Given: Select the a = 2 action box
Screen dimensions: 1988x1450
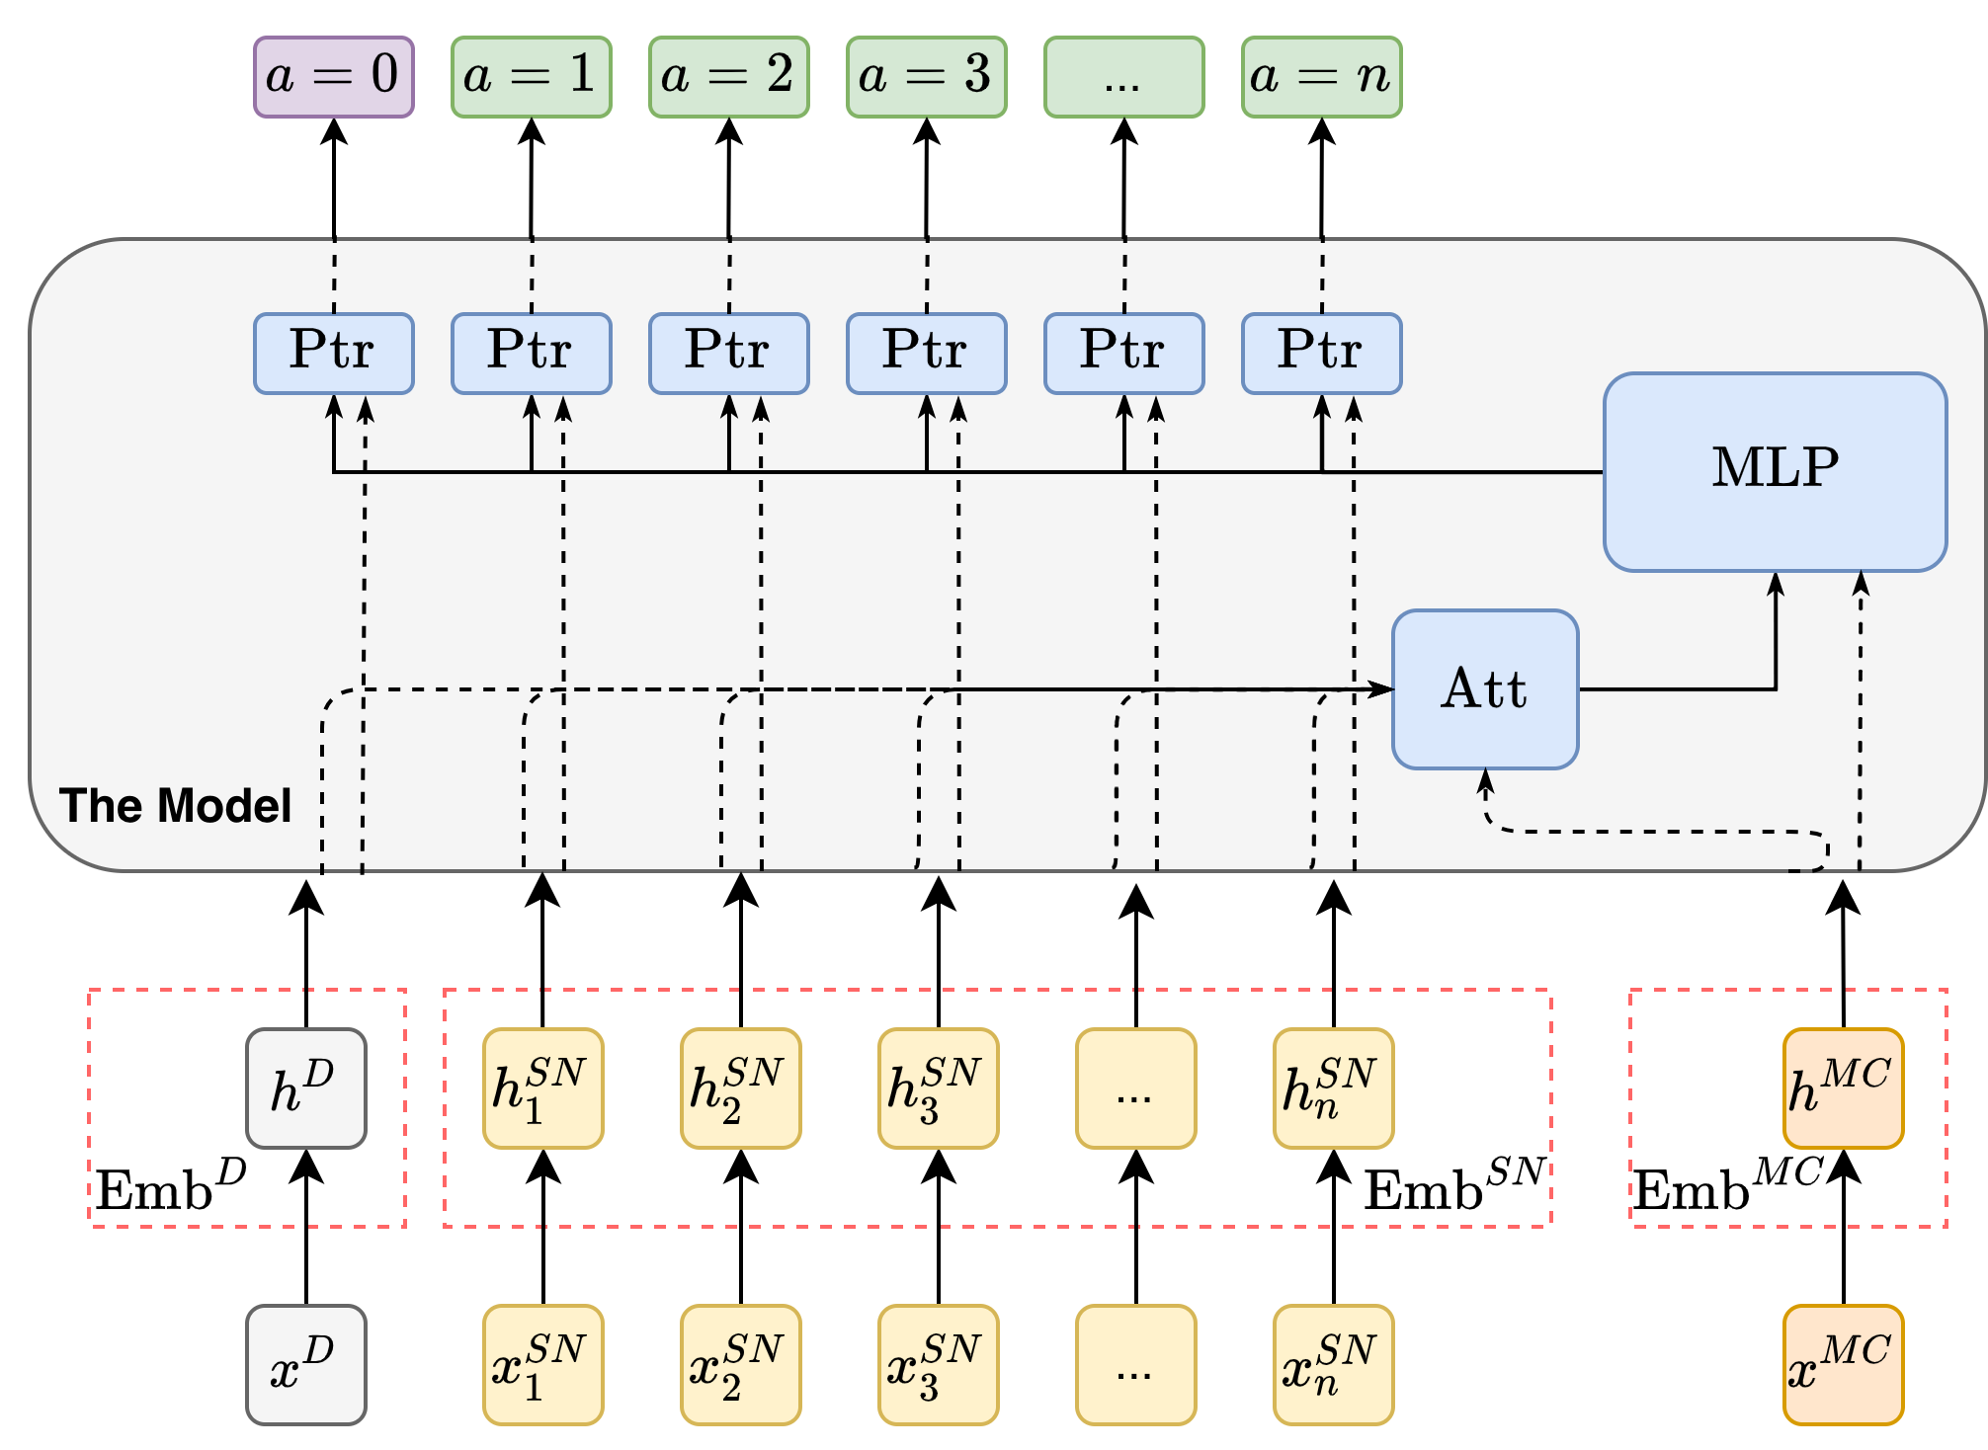Looking at the screenshot, I should (729, 77).
